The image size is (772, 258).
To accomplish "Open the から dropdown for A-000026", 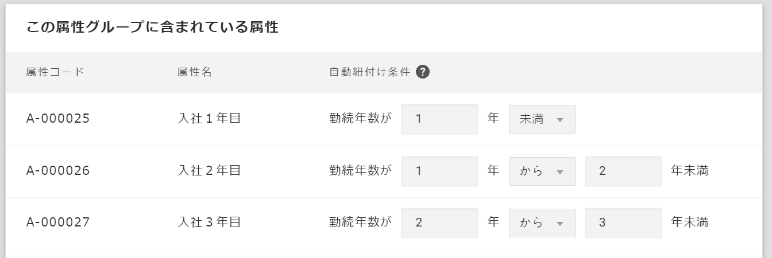I will coord(542,171).
